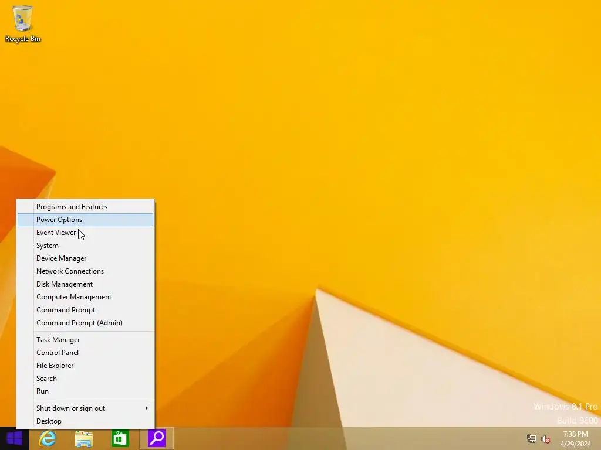The height and width of the screenshot is (450, 601).
Task: Open the Run dialog entry
Action: tap(85, 391)
